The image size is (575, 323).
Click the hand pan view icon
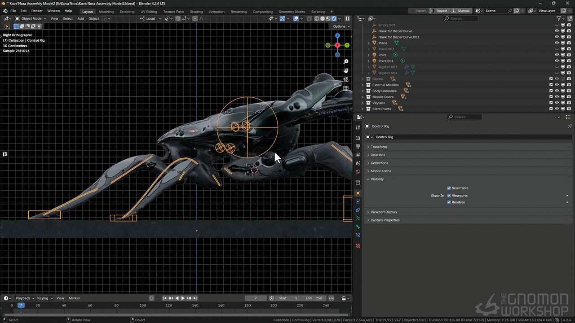[x=346, y=70]
